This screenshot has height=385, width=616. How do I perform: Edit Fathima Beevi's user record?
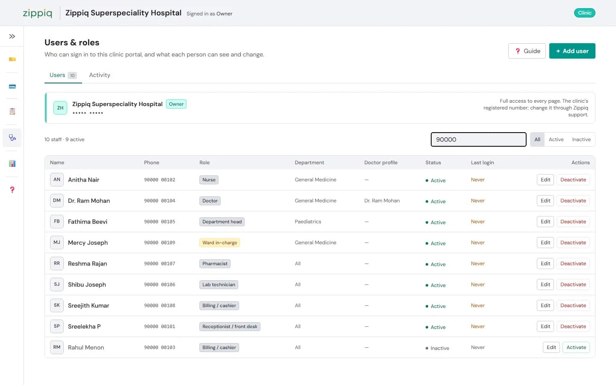545,222
